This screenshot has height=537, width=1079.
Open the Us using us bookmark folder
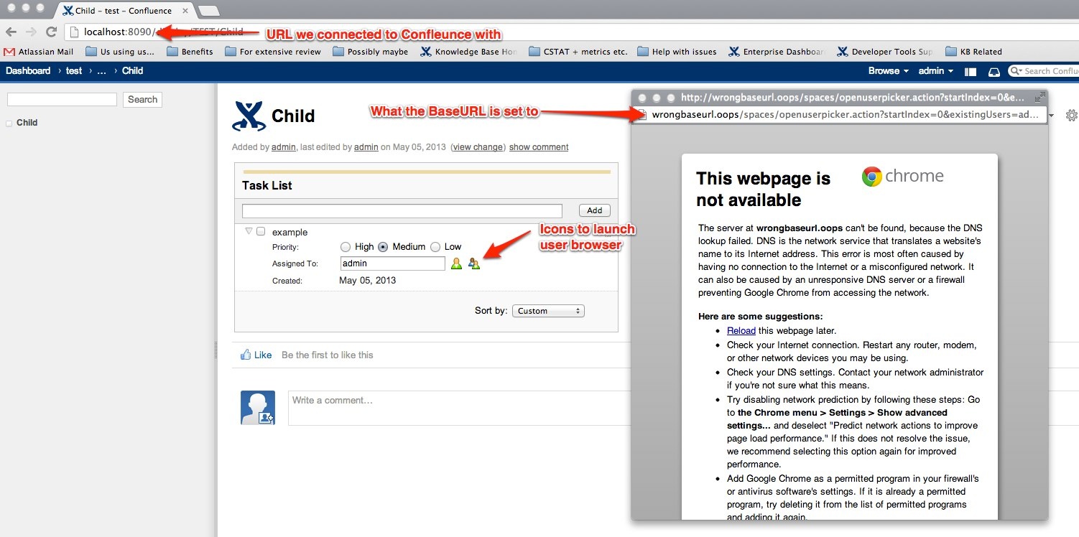[120, 52]
